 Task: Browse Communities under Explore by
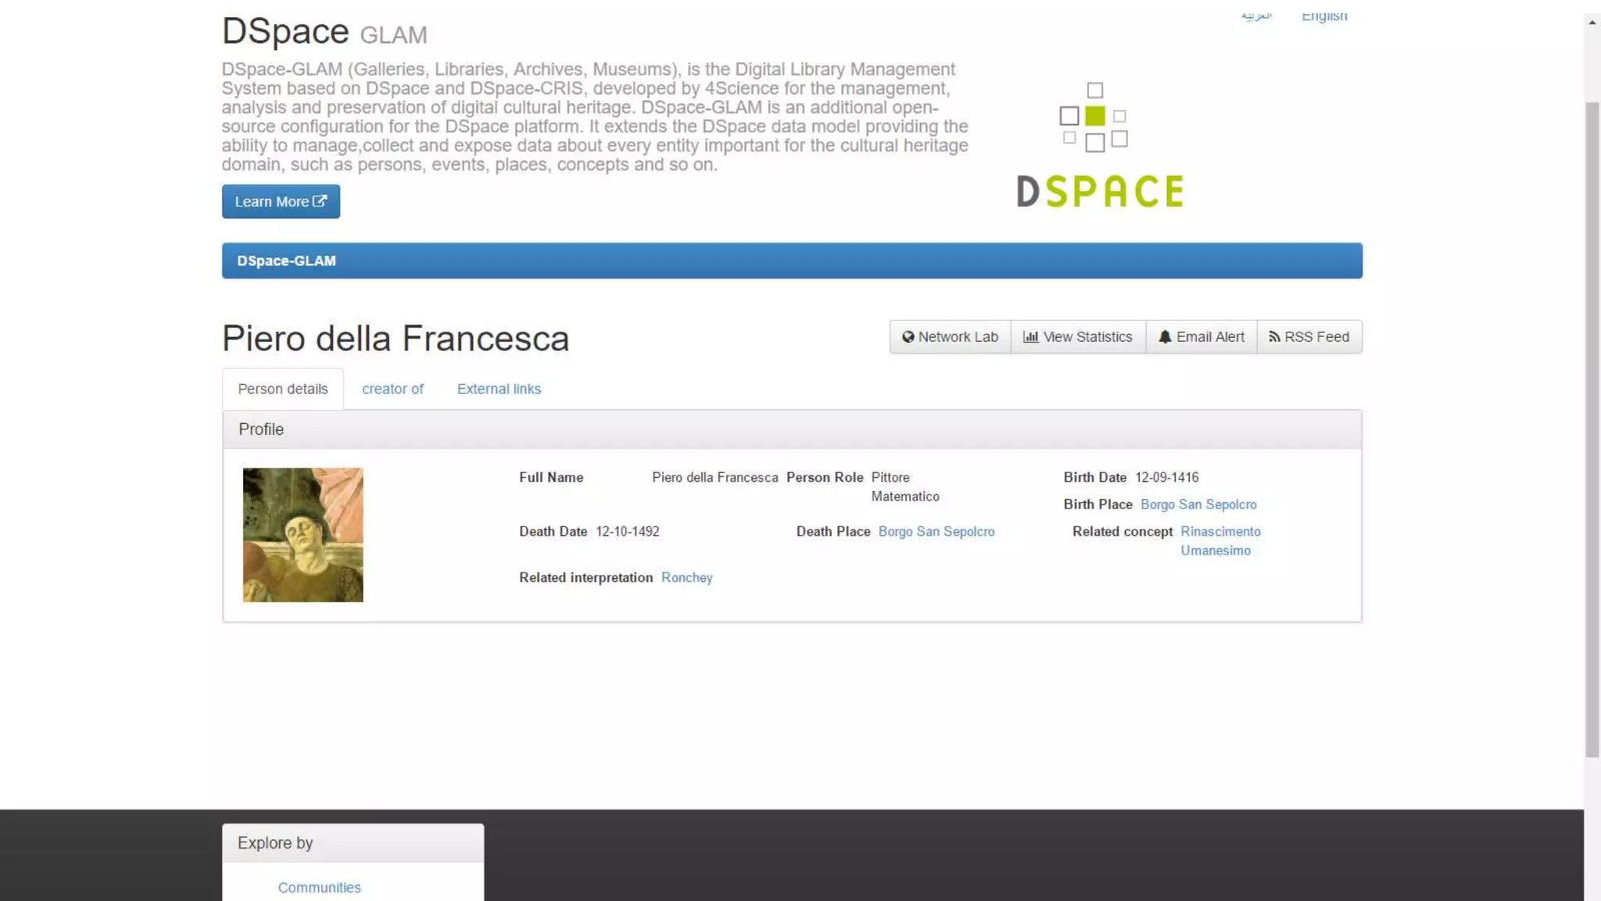[319, 888]
